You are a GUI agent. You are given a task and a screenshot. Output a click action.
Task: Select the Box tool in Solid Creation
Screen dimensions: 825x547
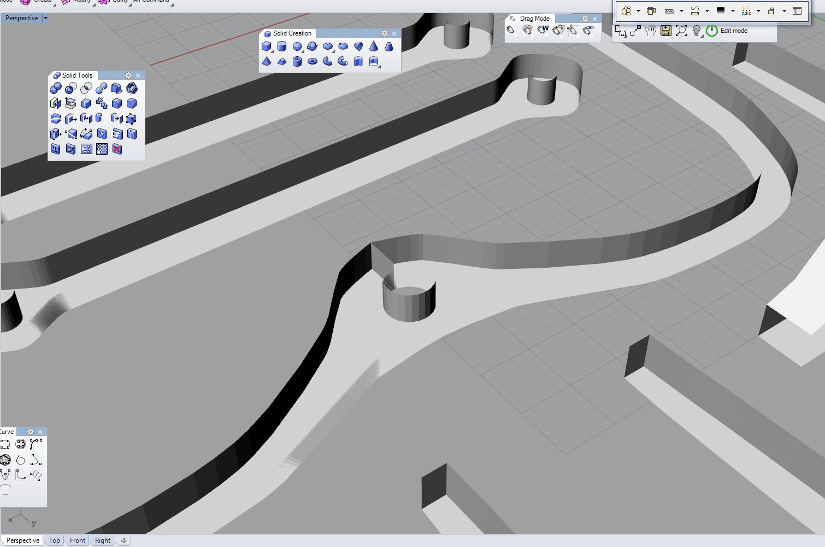[x=267, y=46]
